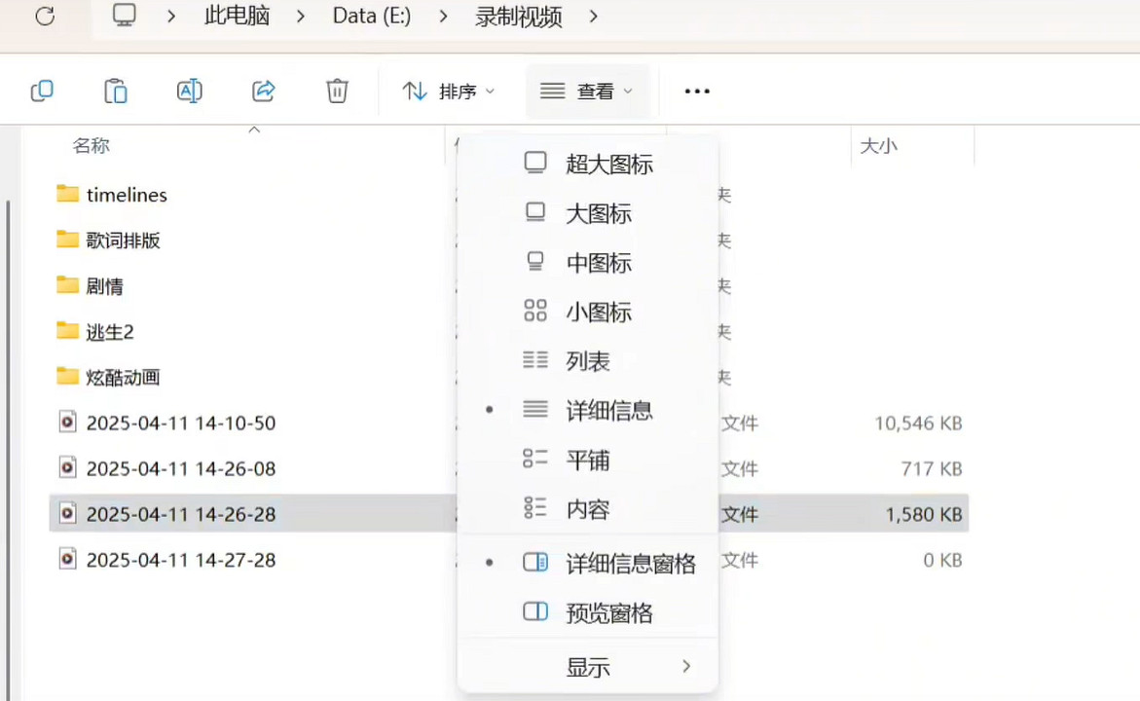
Task: Choose 列表 list view option
Action: 588,362
